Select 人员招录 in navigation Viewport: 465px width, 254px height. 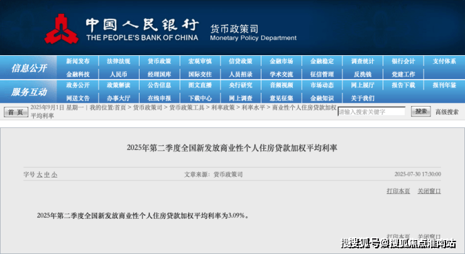tap(241, 74)
